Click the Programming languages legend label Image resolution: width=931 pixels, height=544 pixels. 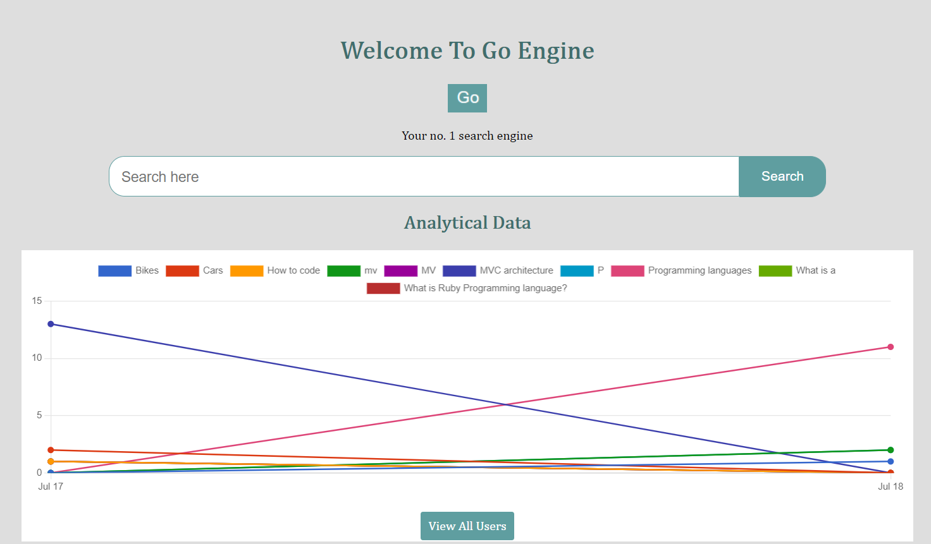(700, 270)
